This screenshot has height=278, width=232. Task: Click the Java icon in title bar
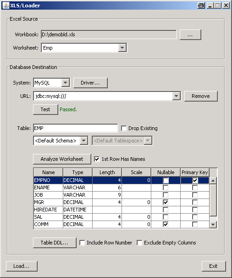coord(6,6)
